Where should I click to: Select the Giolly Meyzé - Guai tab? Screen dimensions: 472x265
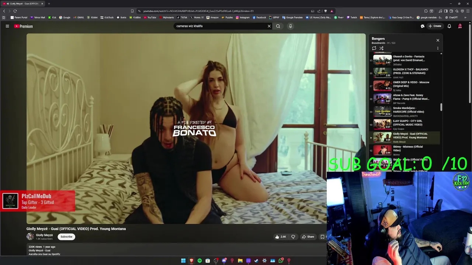pyautogui.click(x=23, y=4)
